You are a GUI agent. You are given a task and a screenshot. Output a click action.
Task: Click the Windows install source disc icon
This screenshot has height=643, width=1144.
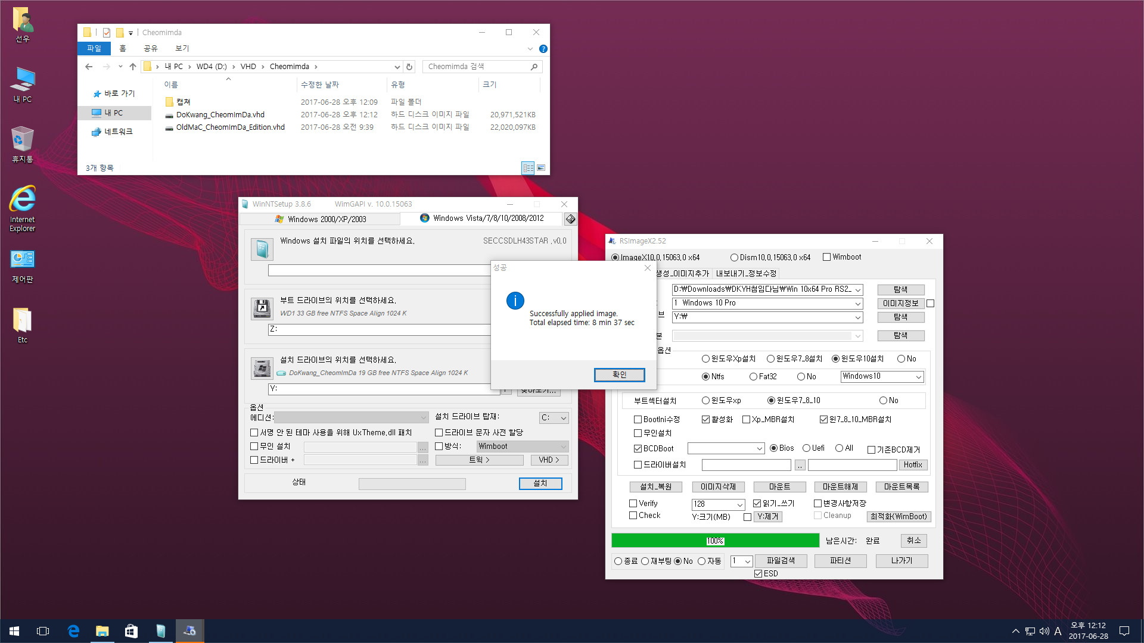262,249
